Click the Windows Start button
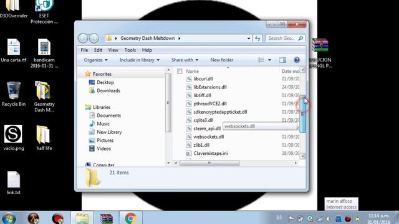The width and height of the screenshot is (399, 224). click(9, 218)
